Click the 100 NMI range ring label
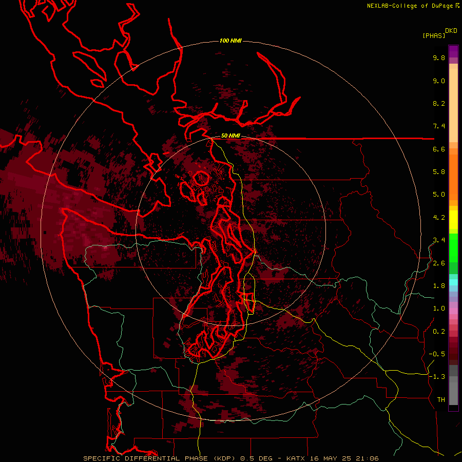Image resolution: width=462 pixels, height=462 pixels. tap(230, 41)
